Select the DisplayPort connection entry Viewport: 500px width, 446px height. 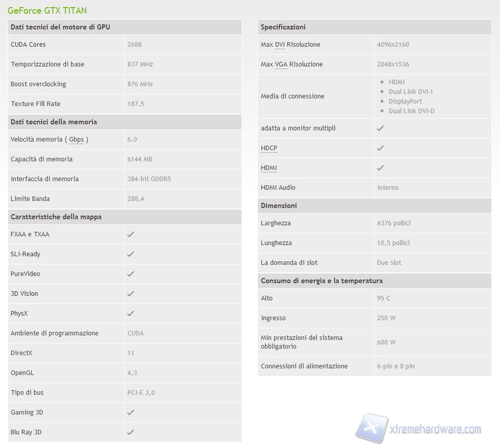(x=405, y=101)
